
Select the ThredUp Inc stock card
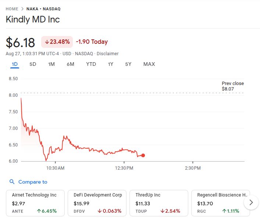(x=159, y=203)
